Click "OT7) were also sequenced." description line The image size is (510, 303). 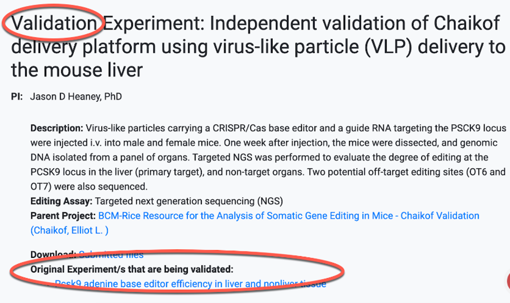(89, 186)
